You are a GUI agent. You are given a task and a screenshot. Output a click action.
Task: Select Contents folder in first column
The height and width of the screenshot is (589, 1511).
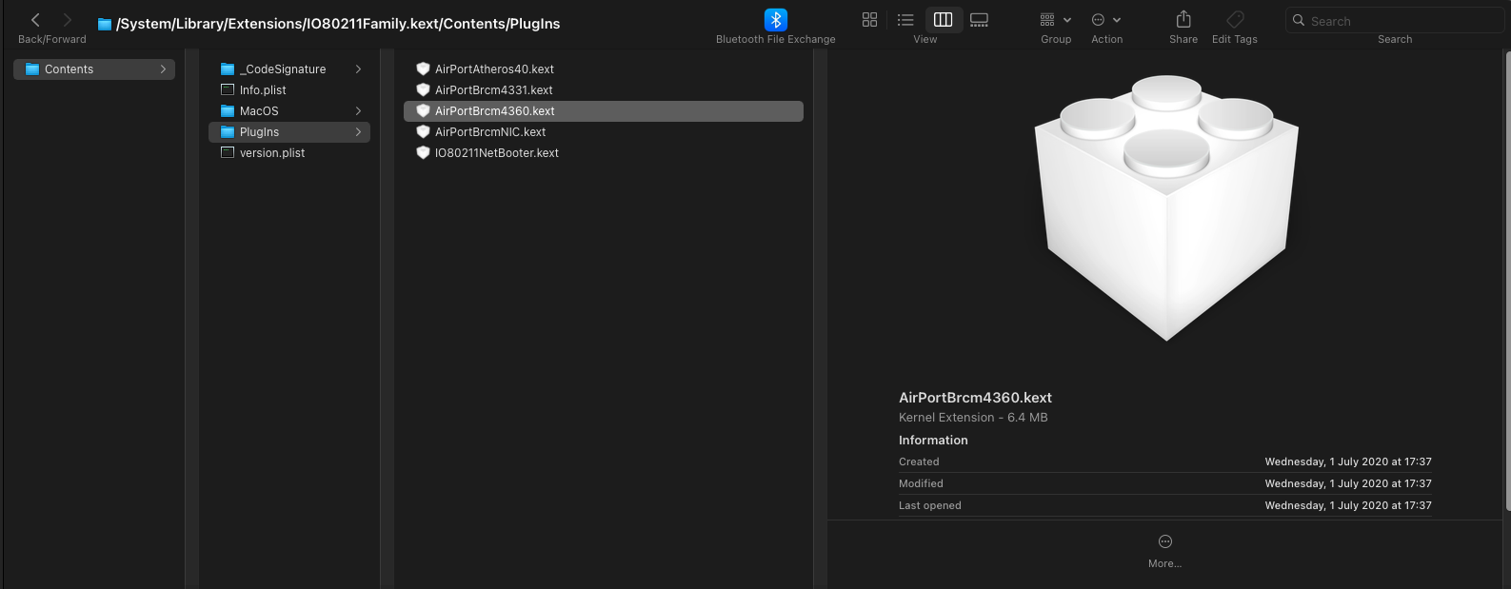[x=70, y=69]
